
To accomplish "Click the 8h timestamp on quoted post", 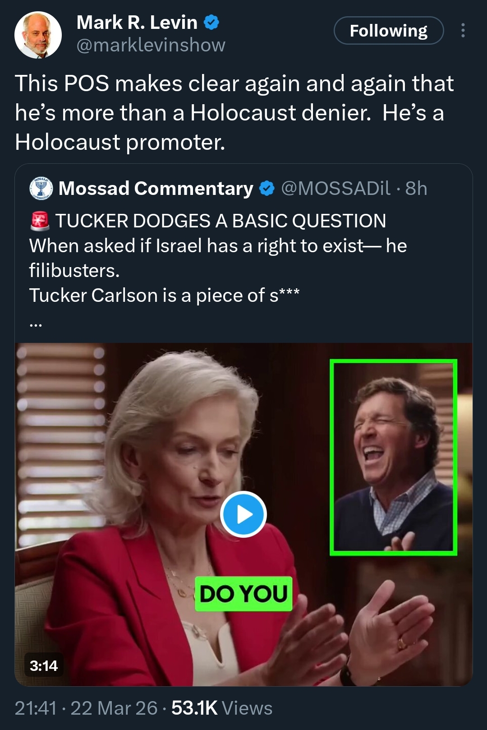I will [416, 188].
